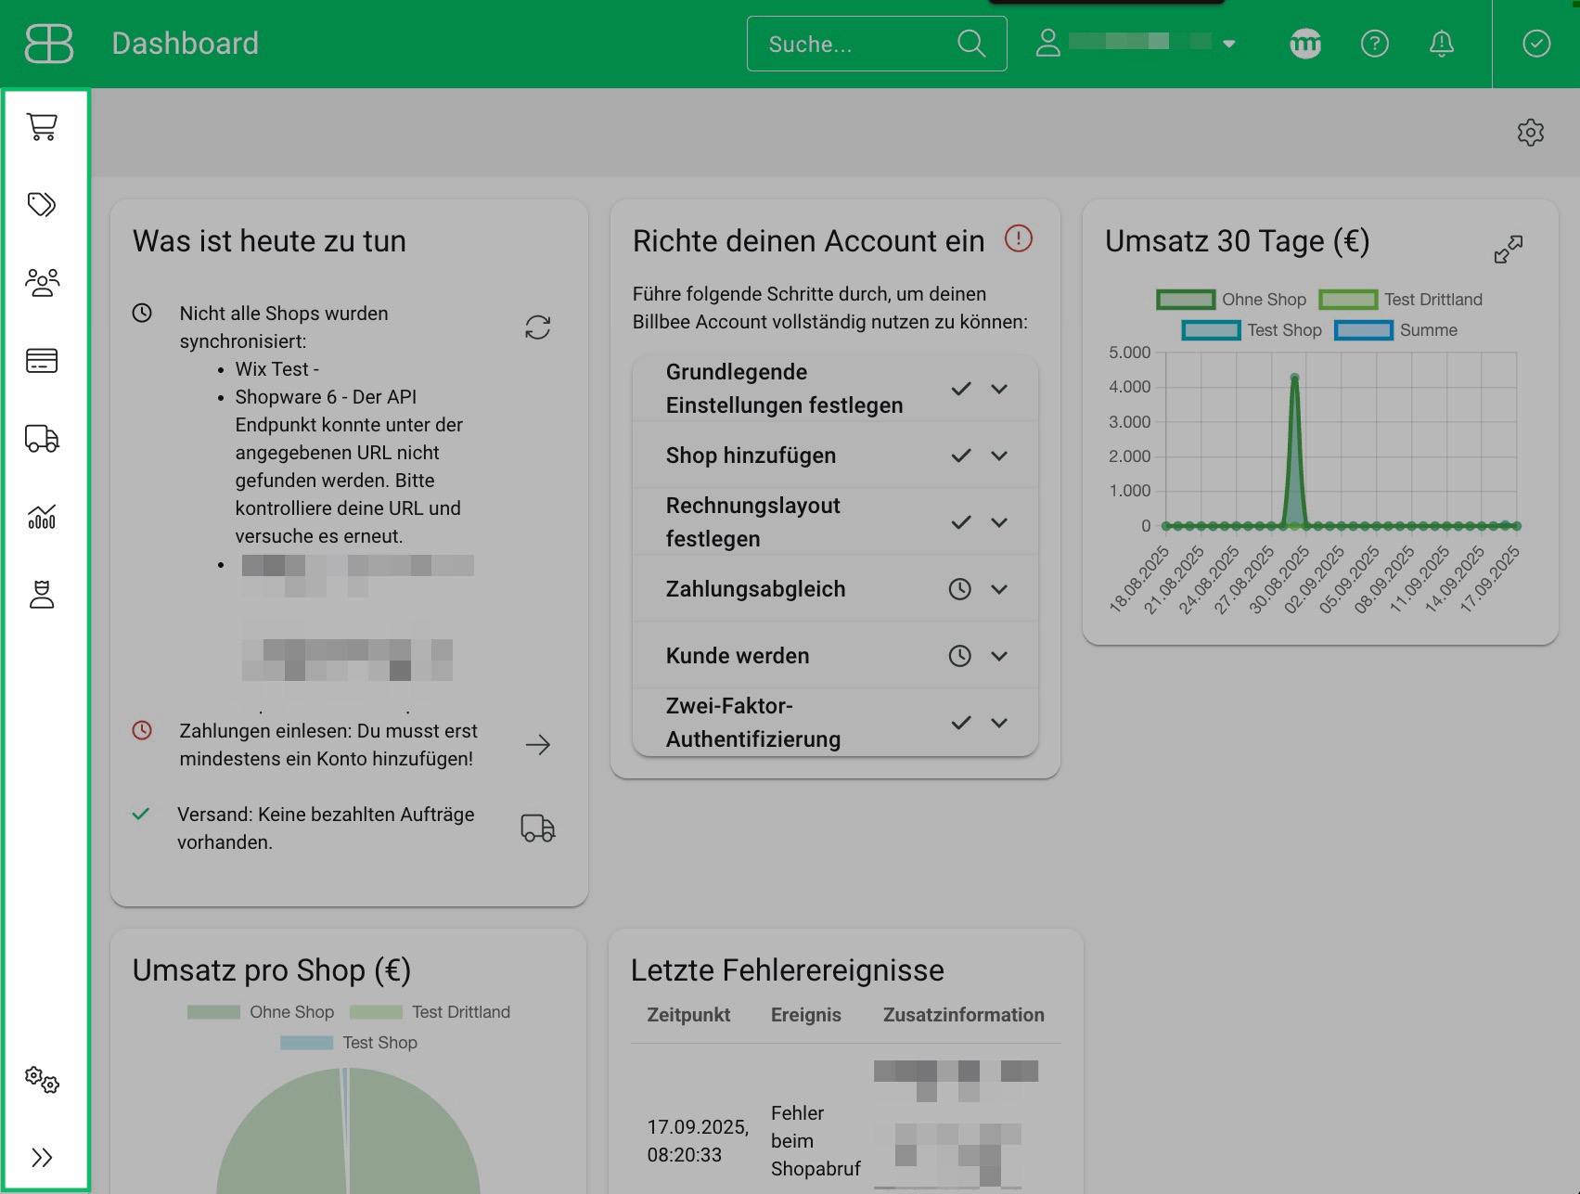Focus the Suche search field
The width and height of the screenshot is (1580, 1194).
pos(877,44)
